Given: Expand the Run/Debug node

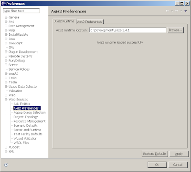Looking at the screenshot, I should coord(6,61).
